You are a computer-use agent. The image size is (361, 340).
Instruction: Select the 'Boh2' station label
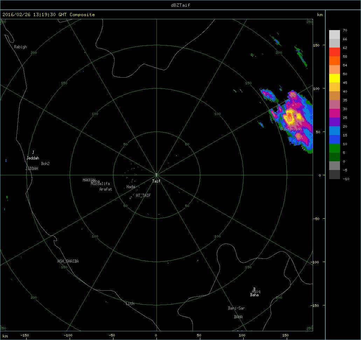(x=46, y=164)
